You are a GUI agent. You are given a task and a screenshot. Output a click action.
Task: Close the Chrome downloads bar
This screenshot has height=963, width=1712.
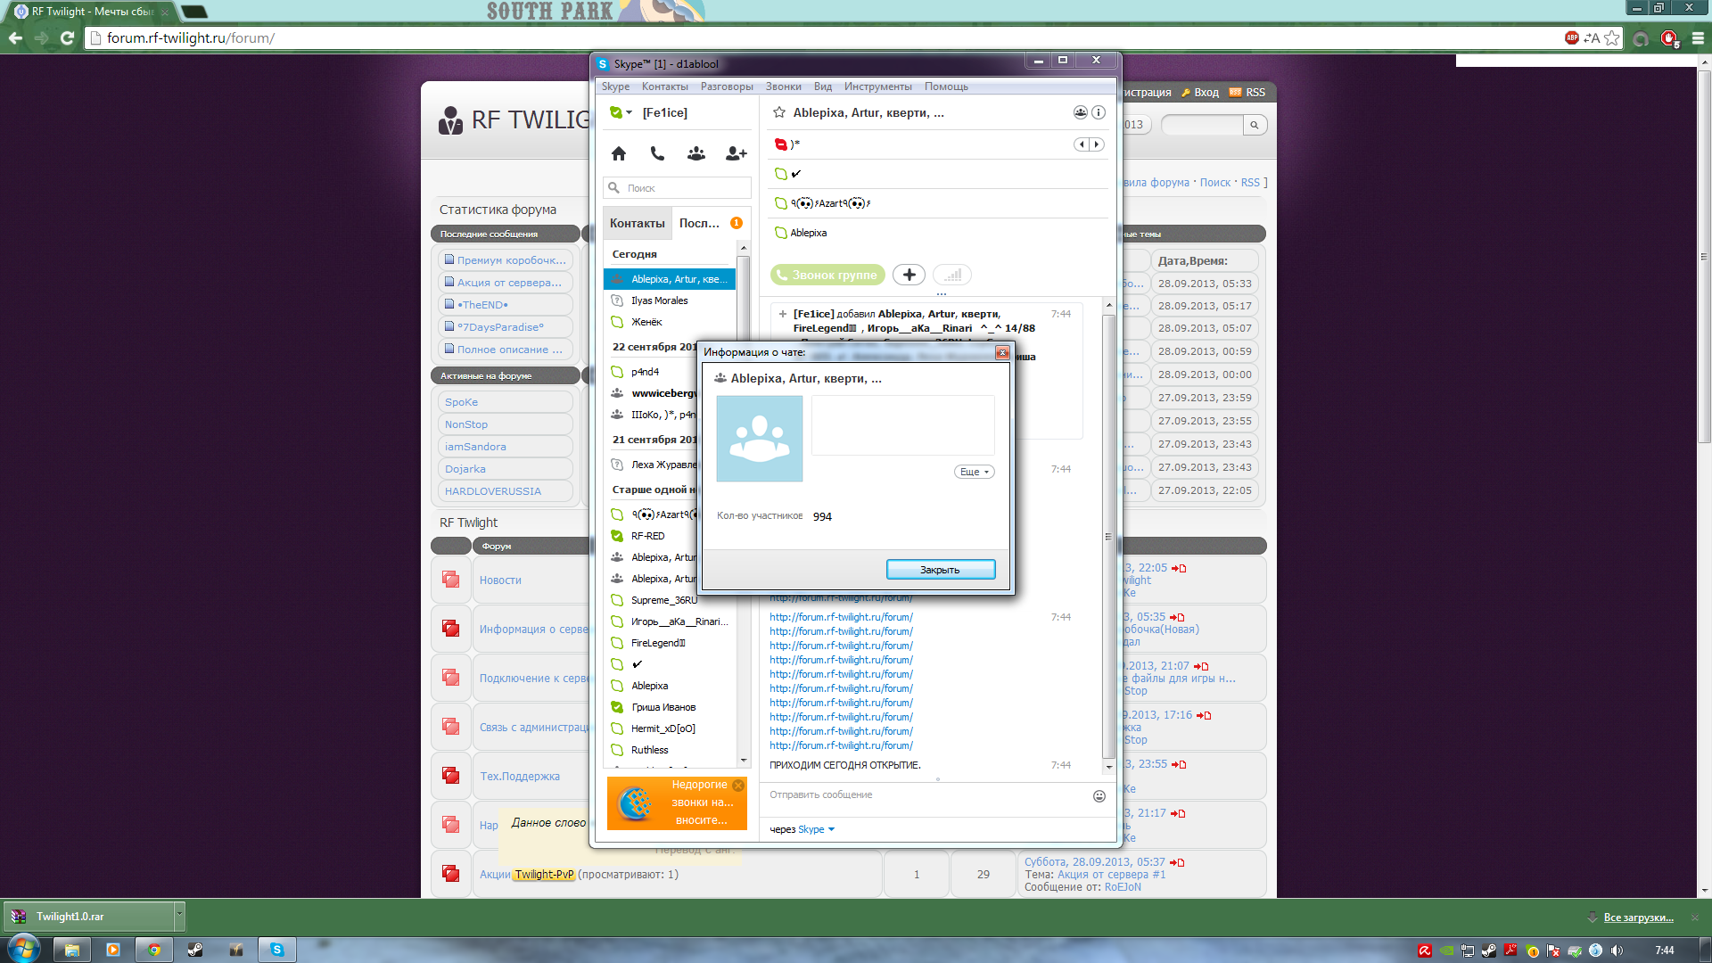[1695, 917]
